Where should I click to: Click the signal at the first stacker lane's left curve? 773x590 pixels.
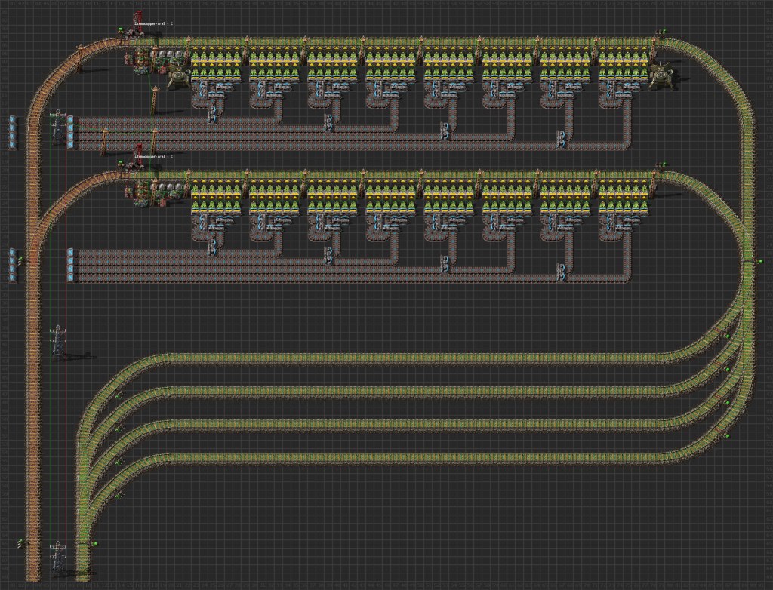click(119, 395)
